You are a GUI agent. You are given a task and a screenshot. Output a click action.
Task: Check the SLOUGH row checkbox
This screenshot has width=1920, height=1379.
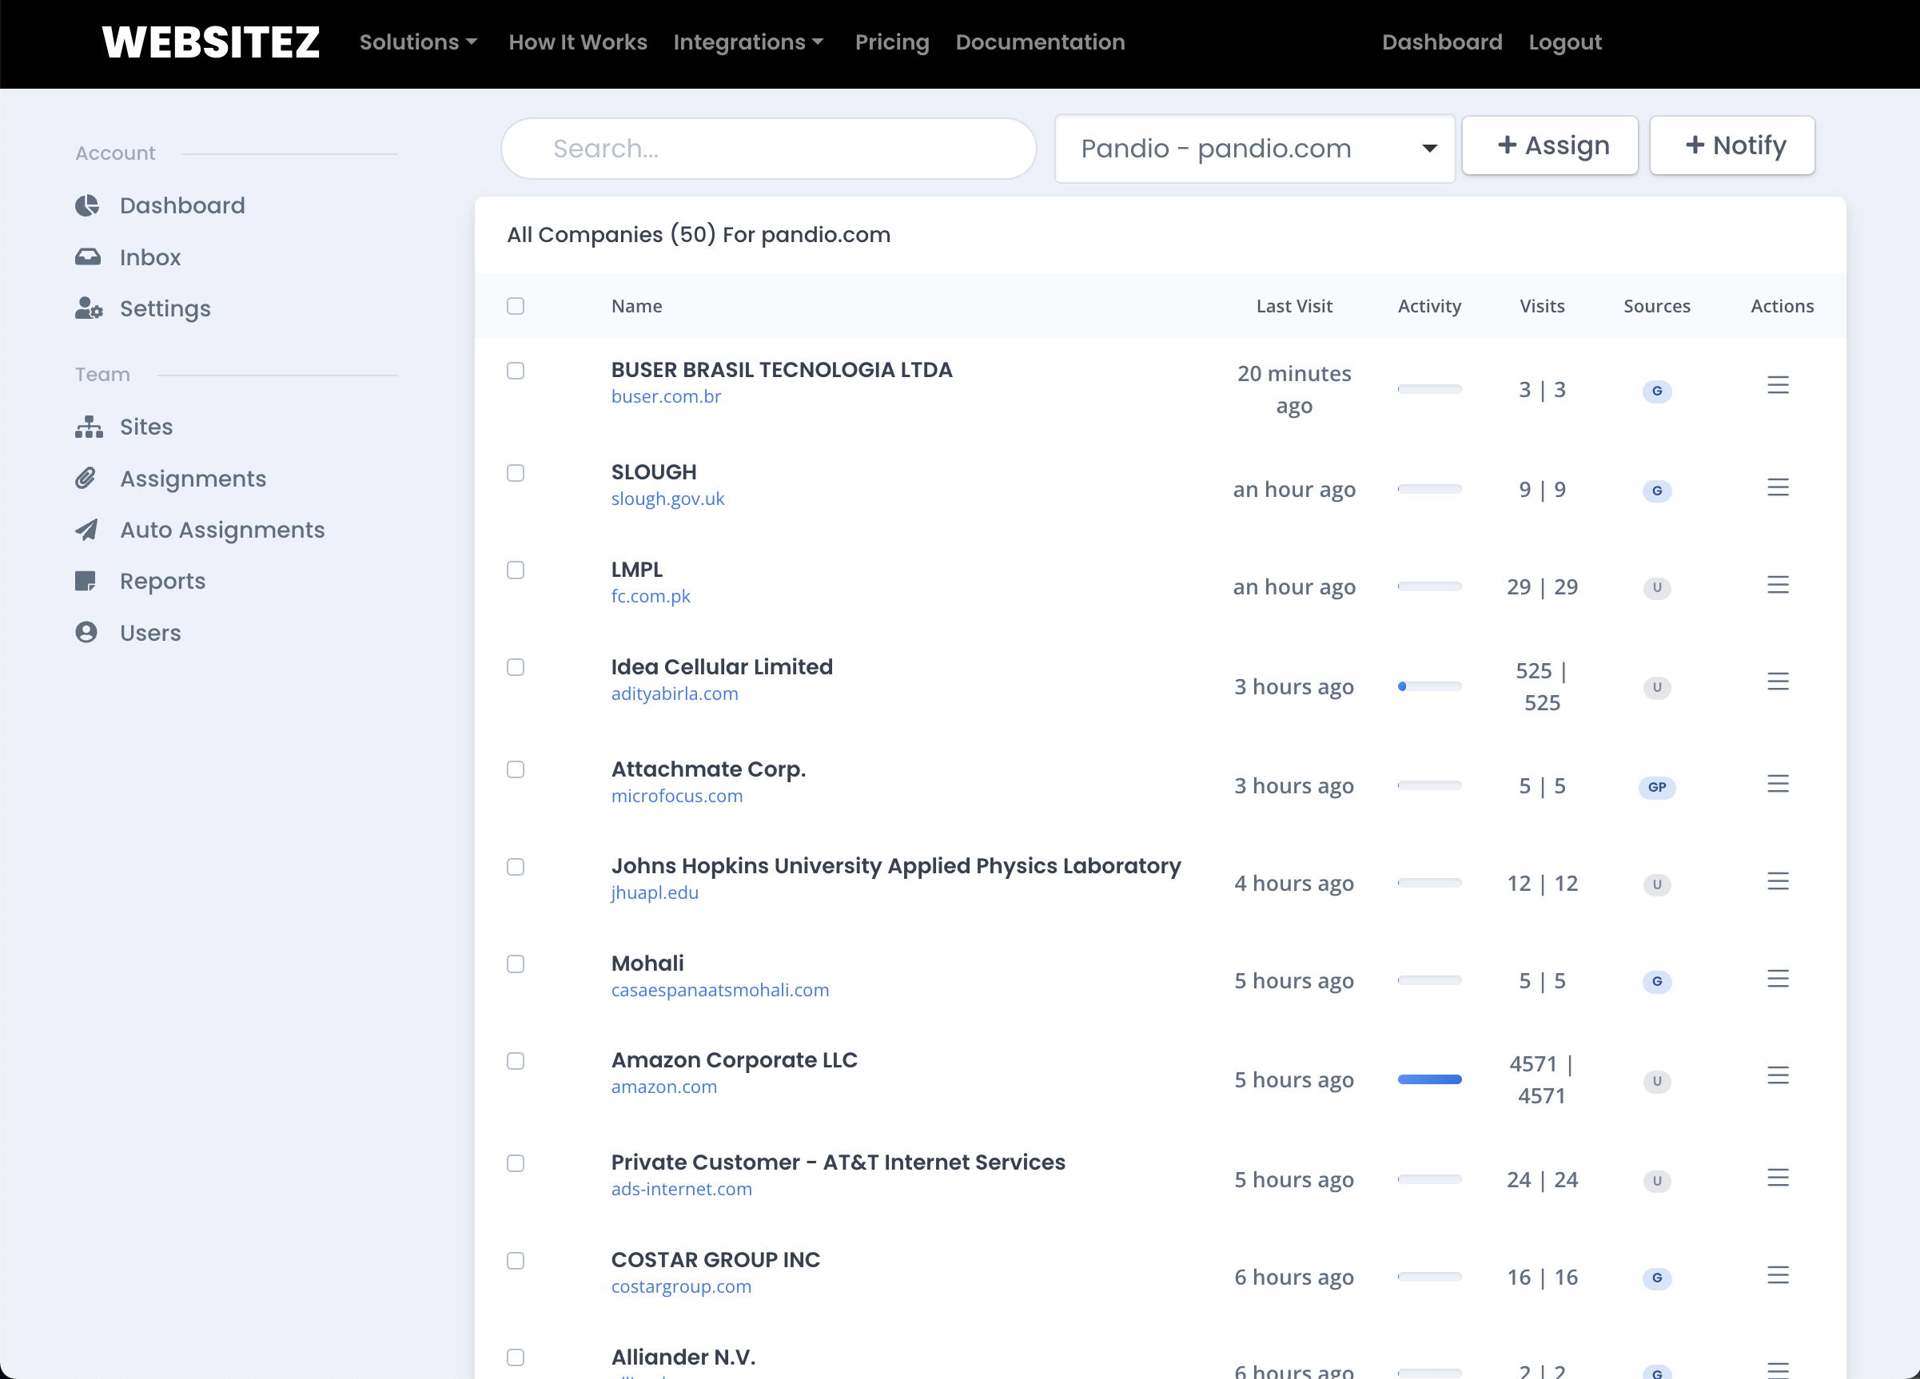coord(516,473)
